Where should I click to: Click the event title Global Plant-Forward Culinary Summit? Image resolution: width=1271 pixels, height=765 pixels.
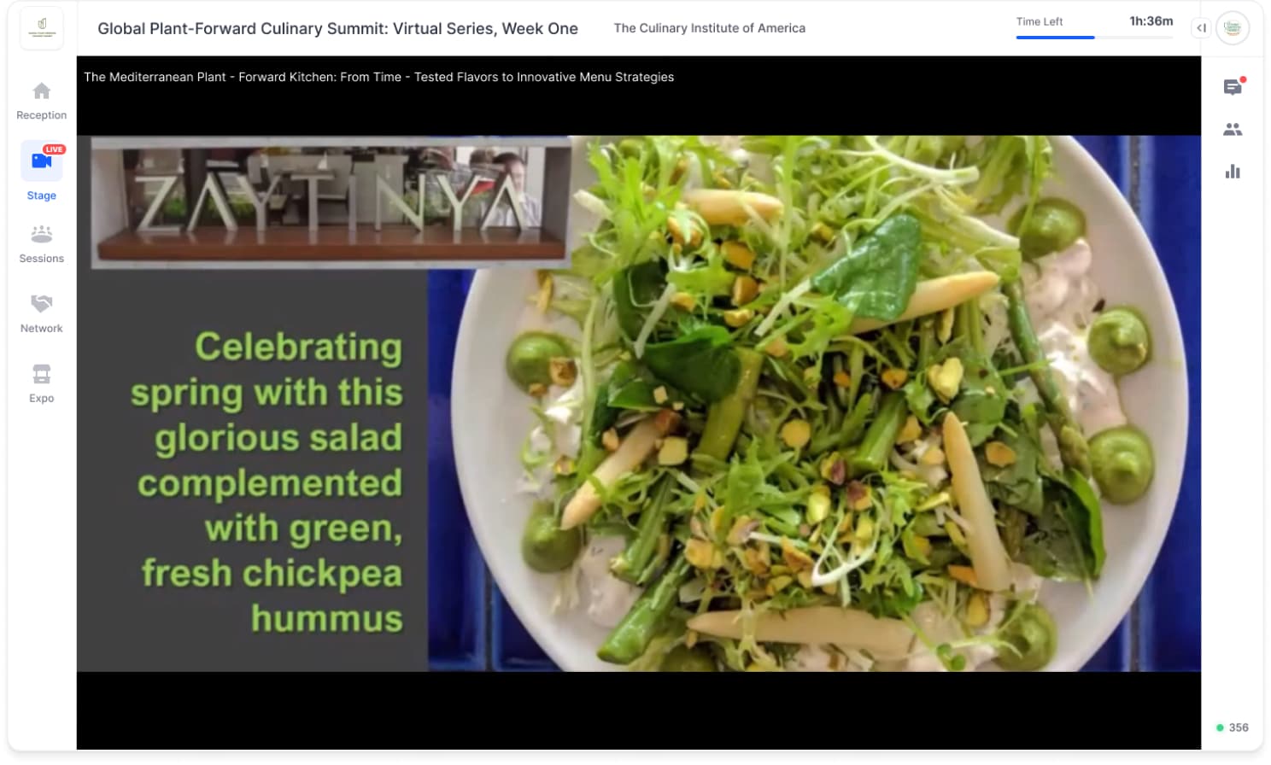tap(337, 28)
